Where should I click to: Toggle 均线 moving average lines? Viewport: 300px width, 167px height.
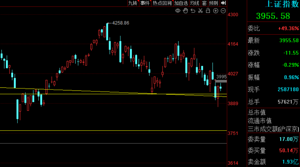[194, 3]
